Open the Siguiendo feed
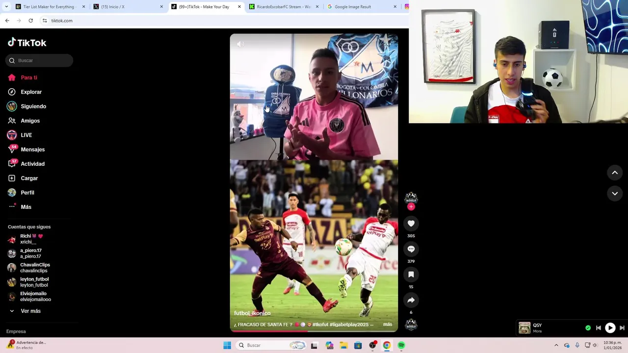The width and height of the screenshot is (628, 353). (x=27, y=106)
